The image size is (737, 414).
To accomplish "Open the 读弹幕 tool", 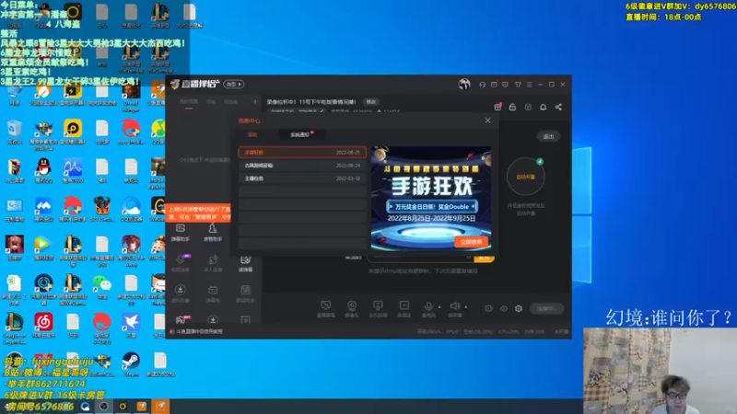I will [x=245, y=264].
